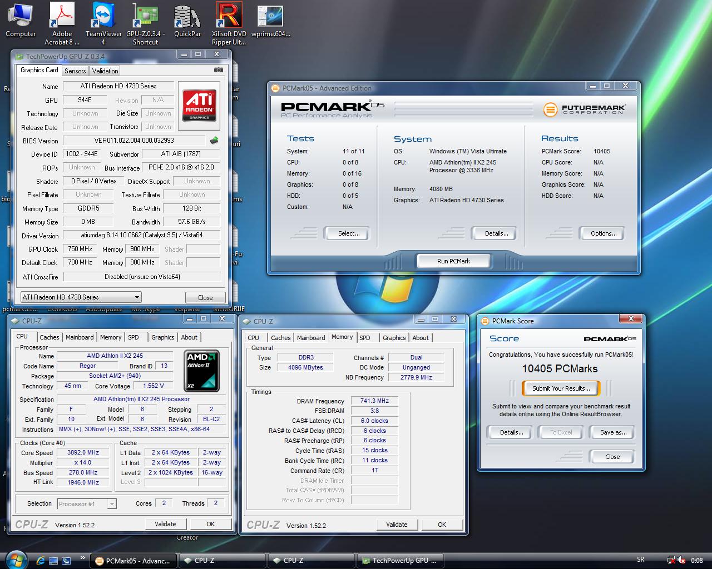
Task: Click GPU Clock 750 MHz field in GPU-Z
Action: [80, 249]
